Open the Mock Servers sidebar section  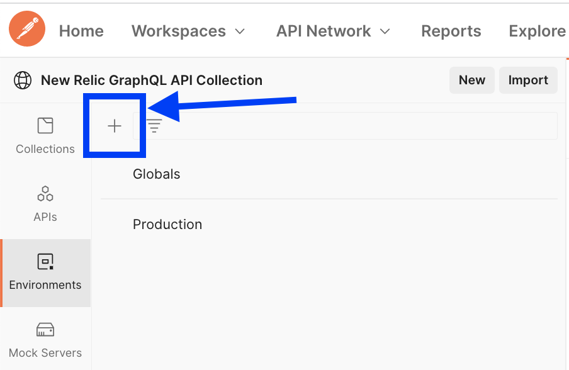coord(45,340)
